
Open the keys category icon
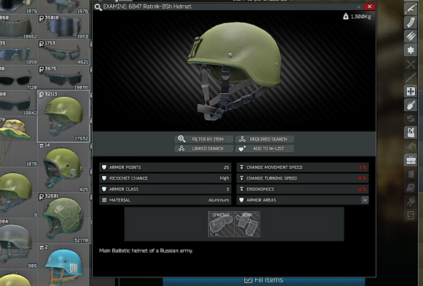click(411, 201)
